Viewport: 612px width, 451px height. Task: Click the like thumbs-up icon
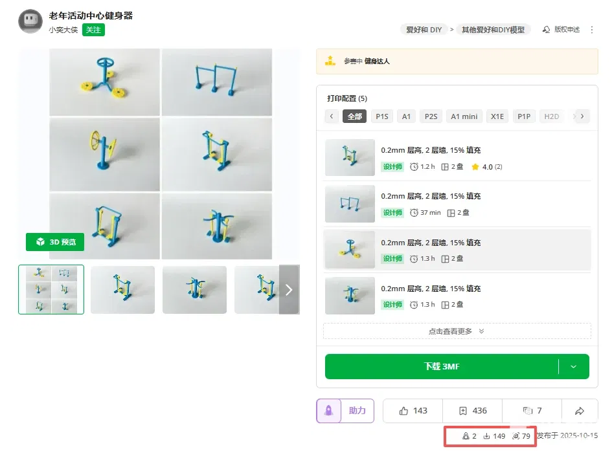point(404,410)
